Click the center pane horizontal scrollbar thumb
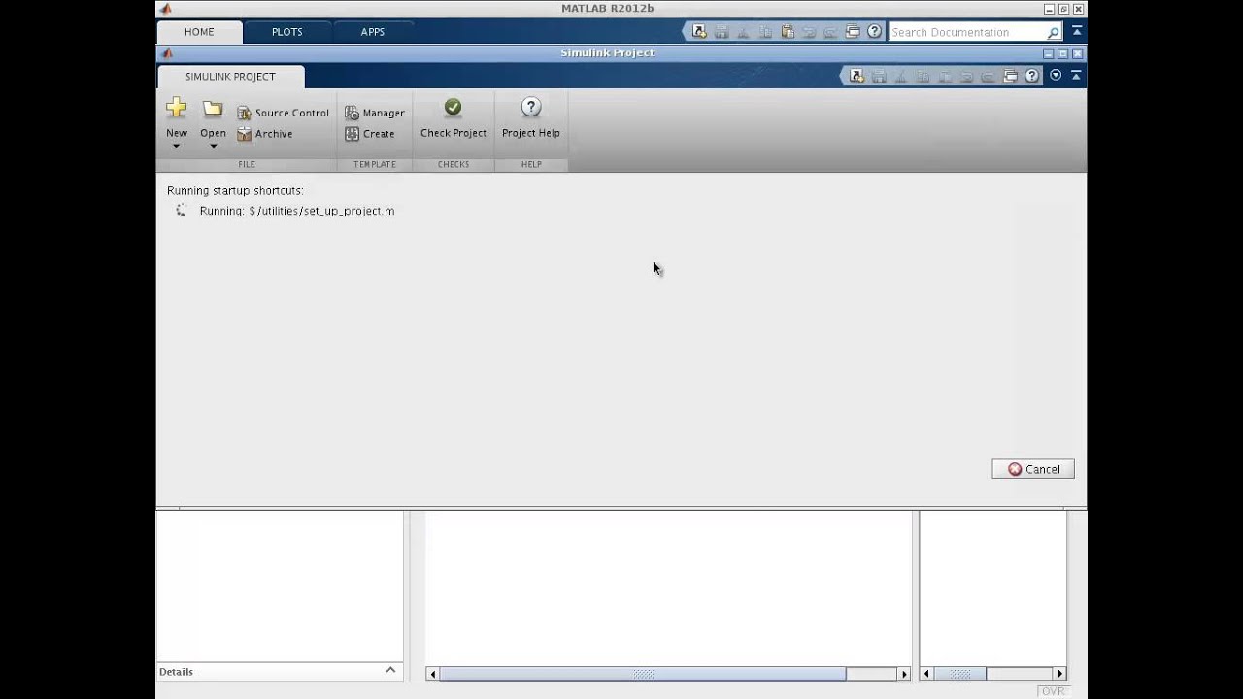 click(x=643, y=674)
